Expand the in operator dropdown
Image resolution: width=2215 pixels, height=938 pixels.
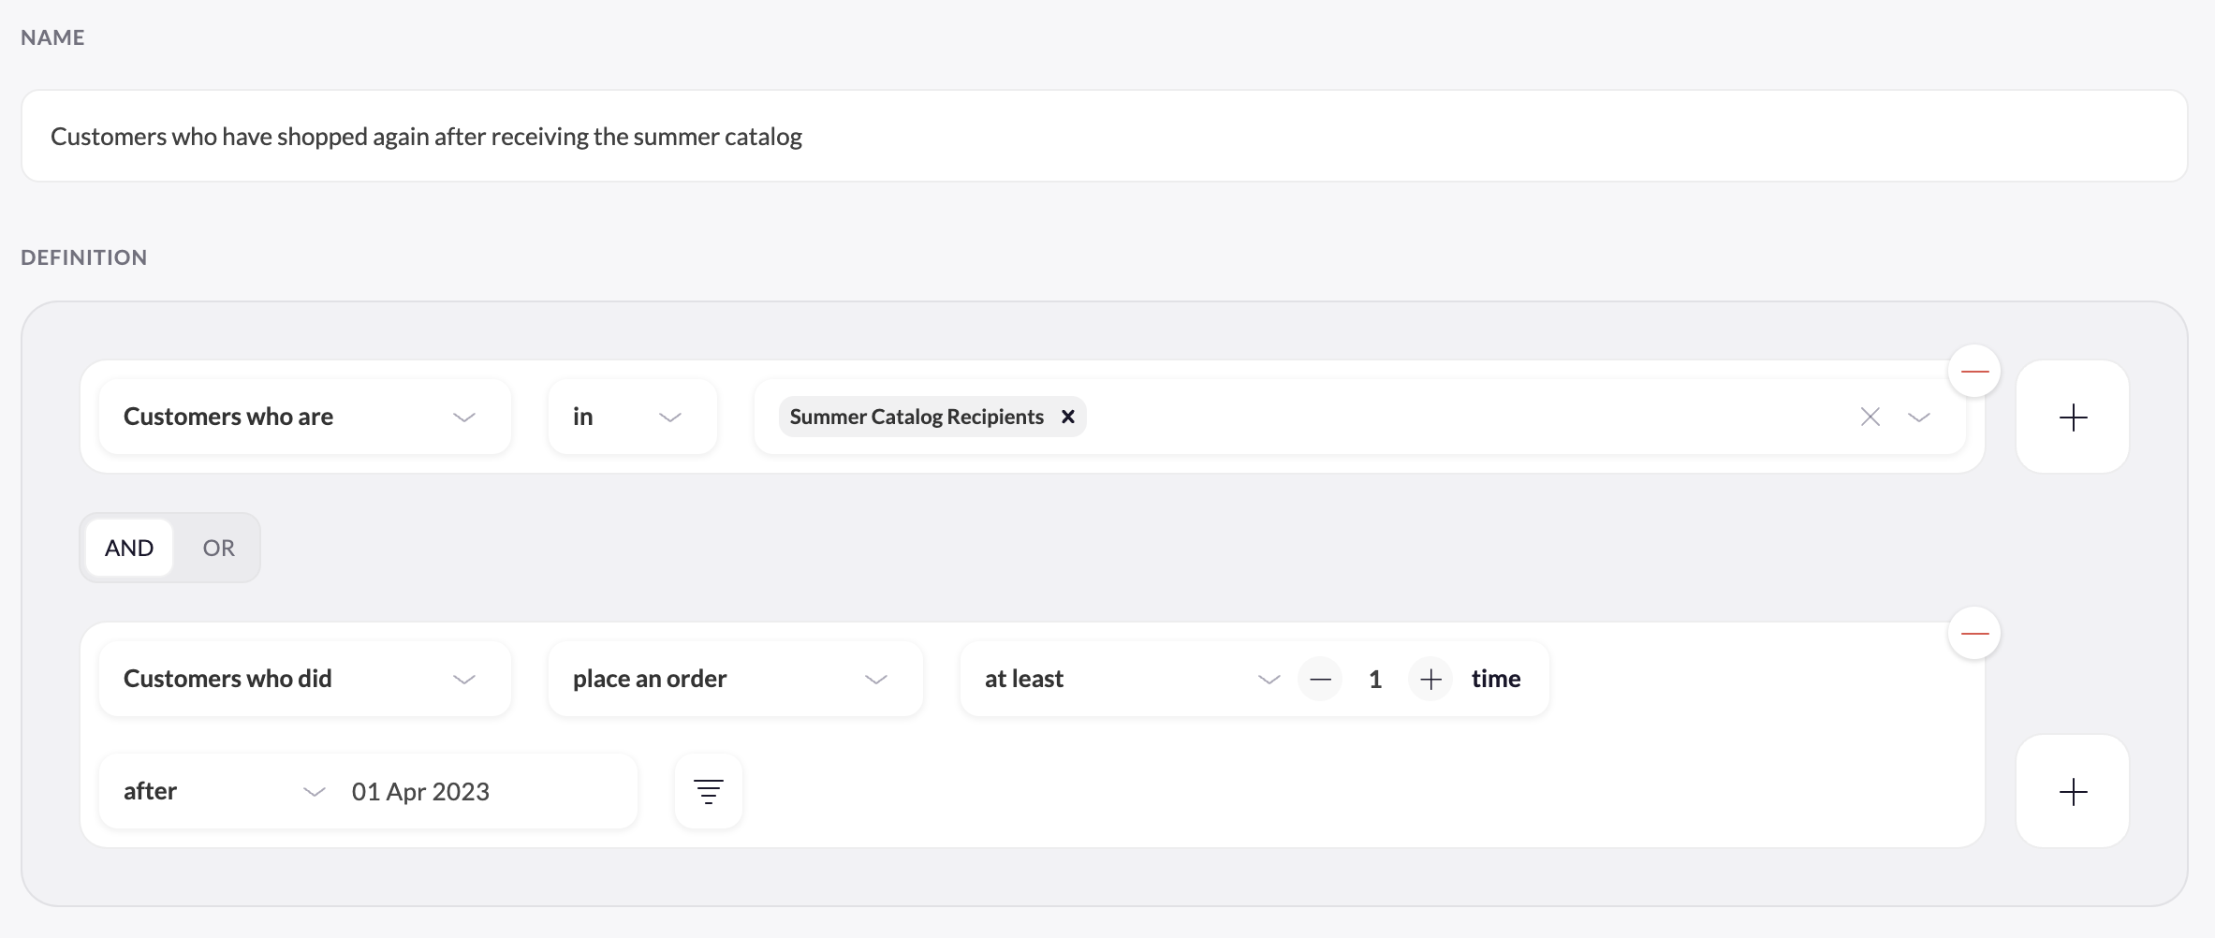tap(632, 417)
